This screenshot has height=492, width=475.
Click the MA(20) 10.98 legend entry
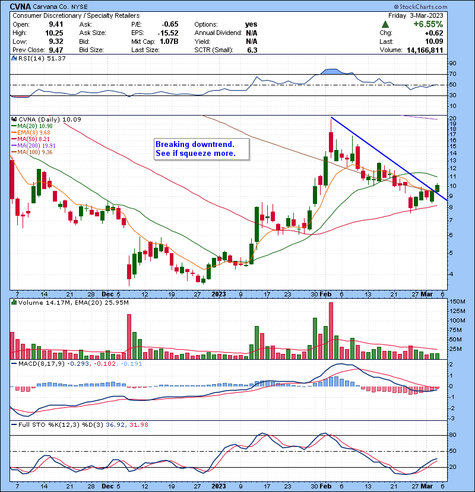(x=33, y=126)
